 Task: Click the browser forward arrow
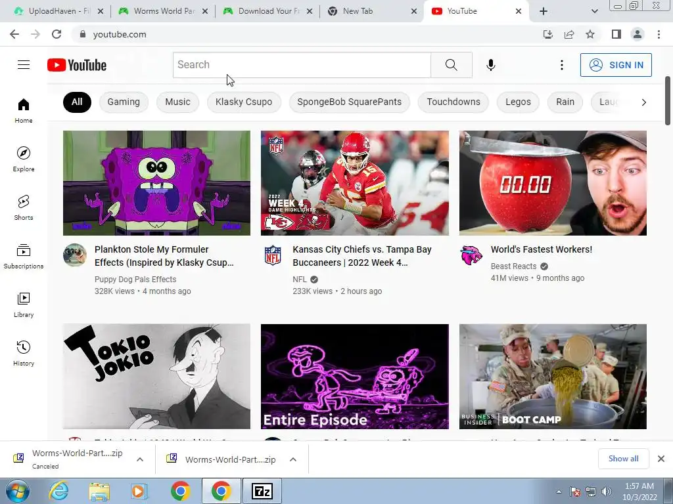[x=35, y=34]
